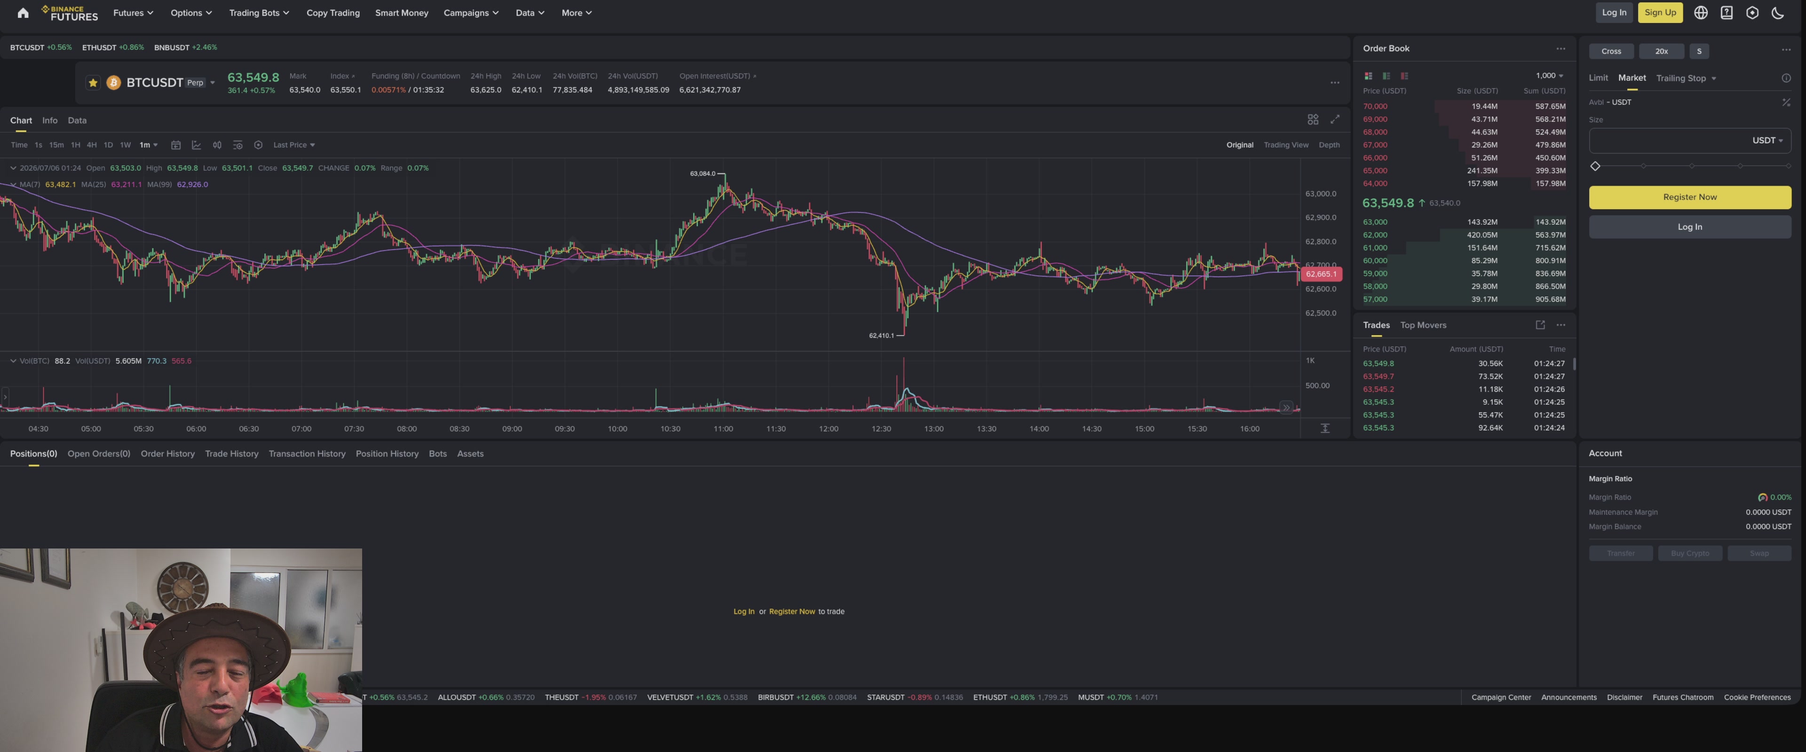The height and width of the screenshot is (752, 1806).
Task: Open the Trades panel pop-out icon
Action: tap(1540, 324)
